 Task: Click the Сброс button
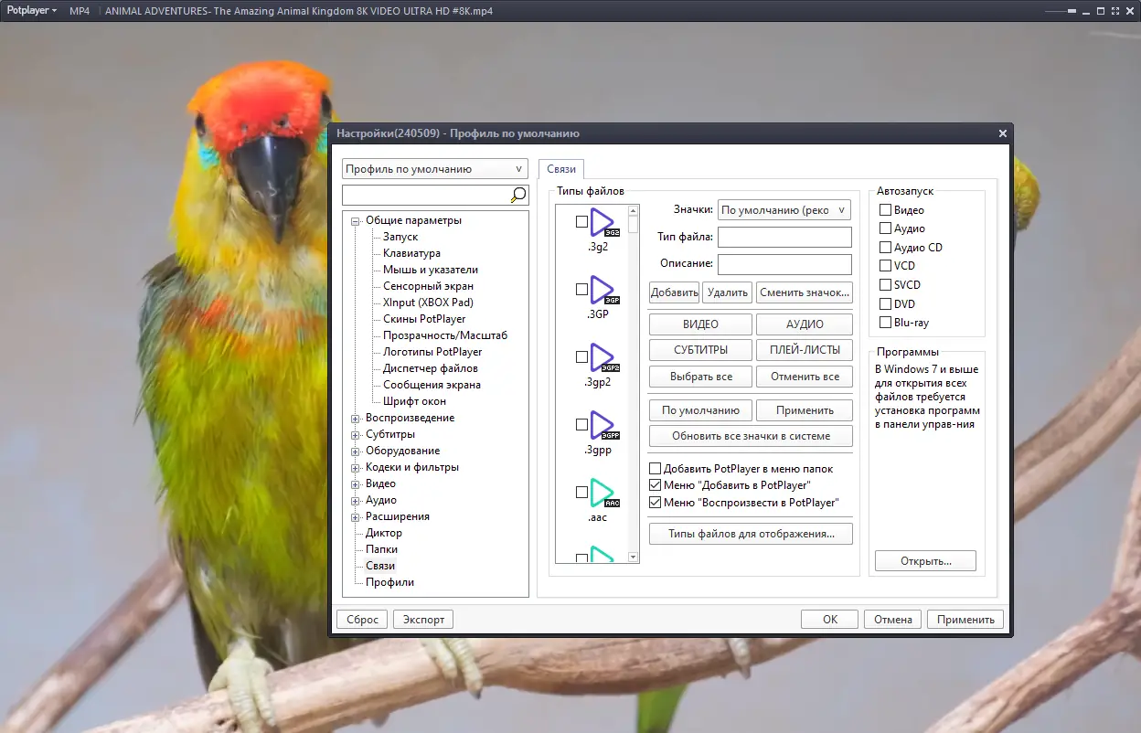click(362, 619)
